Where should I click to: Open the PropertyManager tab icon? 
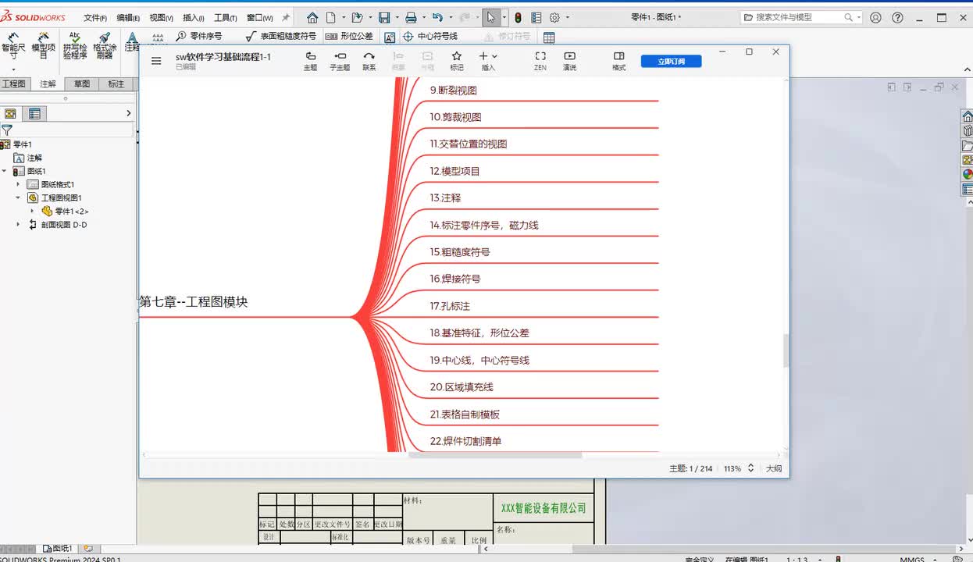point(34,114)
